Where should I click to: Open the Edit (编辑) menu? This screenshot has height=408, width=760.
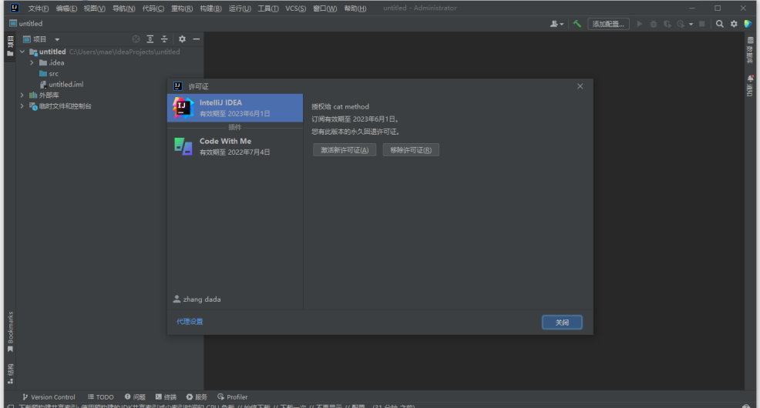coord(66,8)
